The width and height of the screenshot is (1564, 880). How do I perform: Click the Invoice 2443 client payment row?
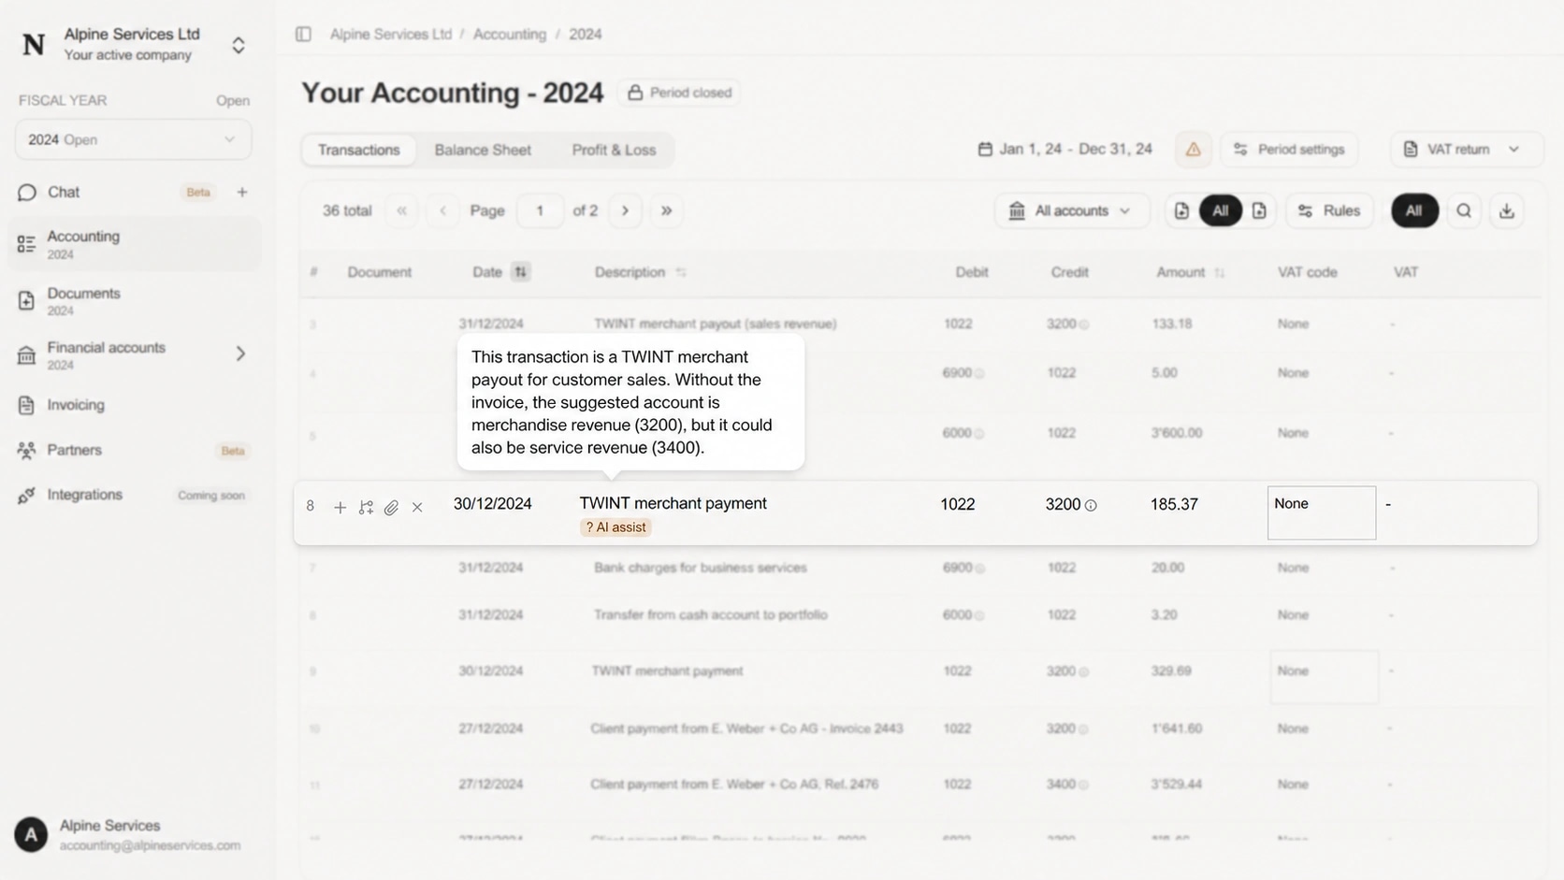(x=921, y=729)
